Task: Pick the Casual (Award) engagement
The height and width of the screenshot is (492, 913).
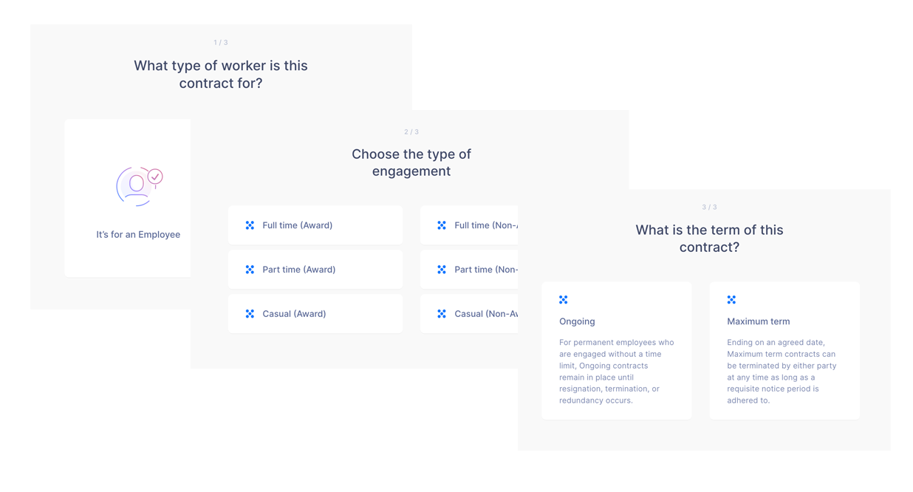Action: (315, 314)
